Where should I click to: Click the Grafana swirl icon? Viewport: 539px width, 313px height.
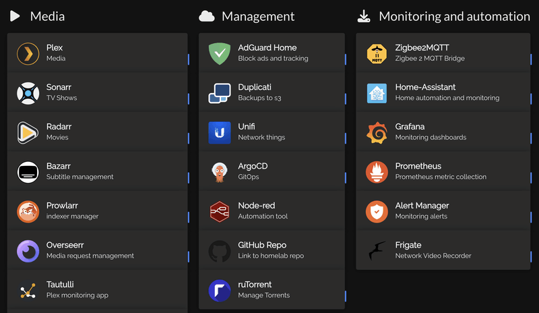377,133
